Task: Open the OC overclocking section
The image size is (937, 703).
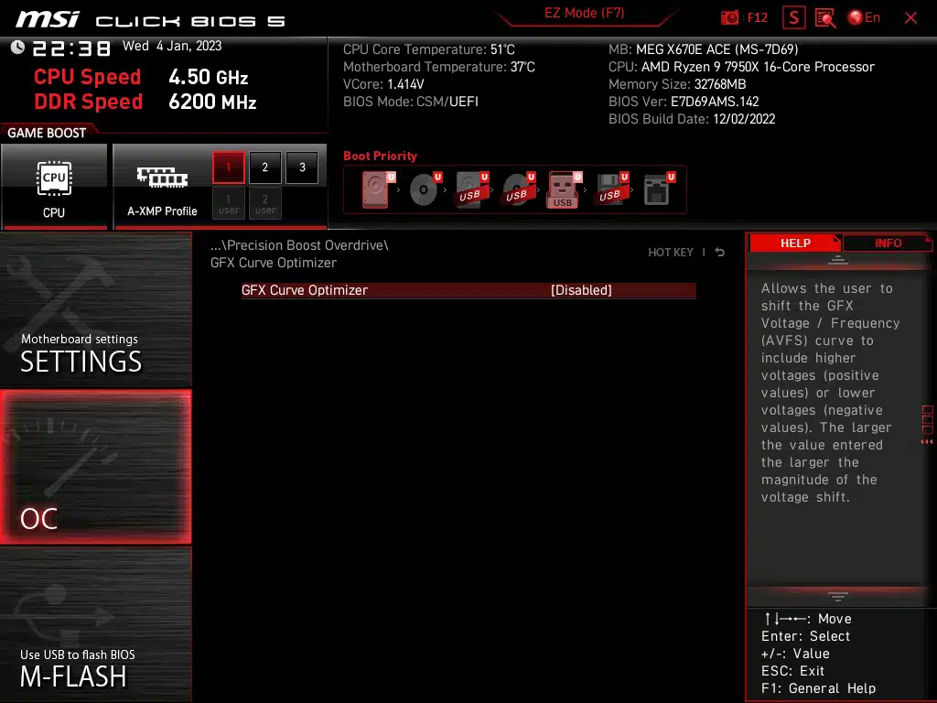Action: pos(95,467)
